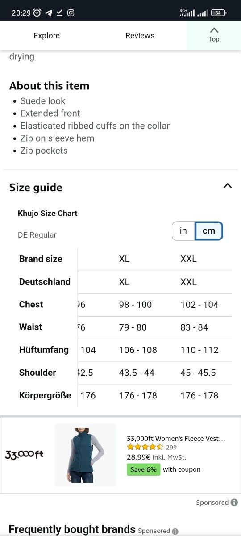Tap the Frequently bought brands heading
The height and width of the screenshot is (536, 241).
[x=72, y=529]
